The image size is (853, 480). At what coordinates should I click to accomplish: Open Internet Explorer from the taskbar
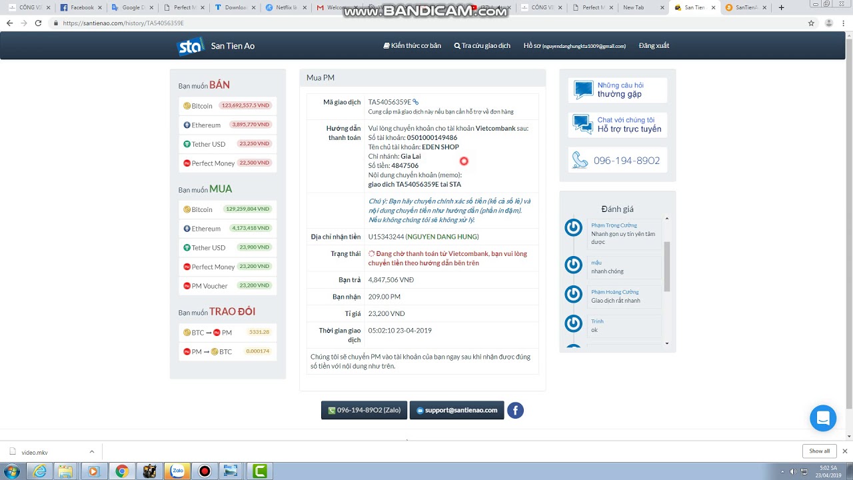click(40, 471)
